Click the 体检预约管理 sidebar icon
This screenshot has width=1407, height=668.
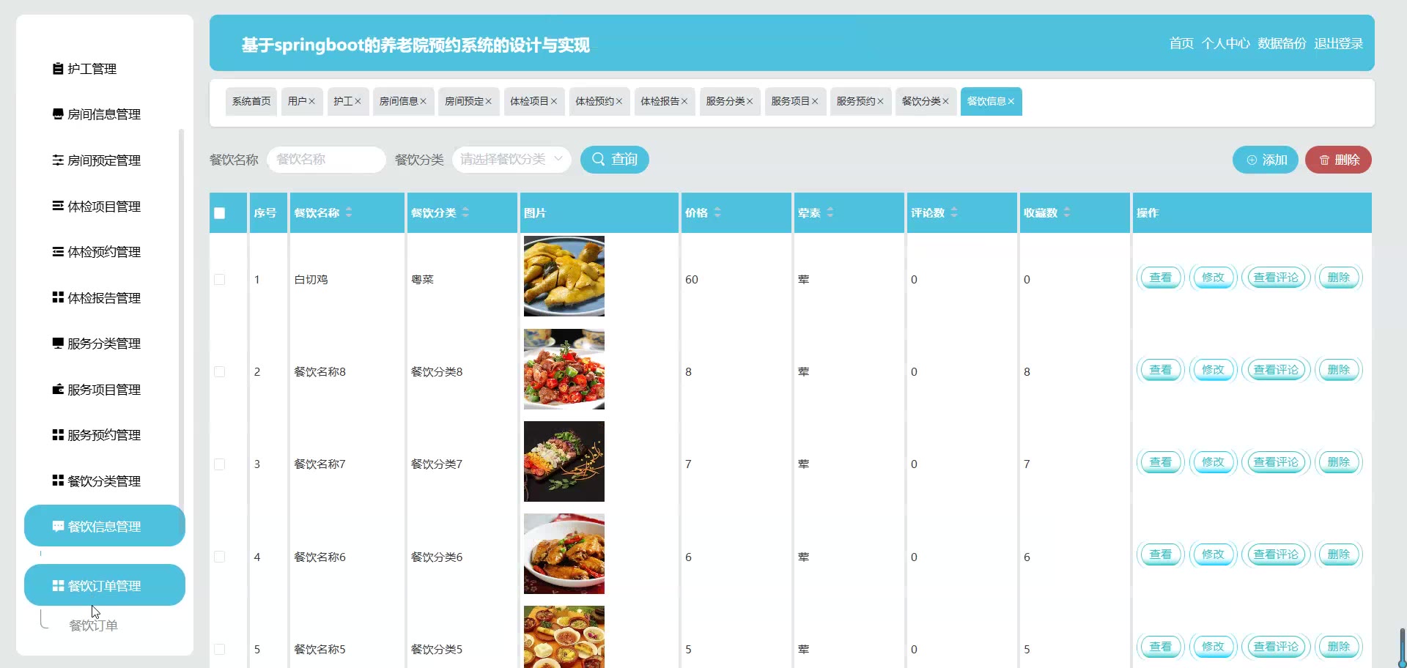pyautogui.click(x=58, y=252)
